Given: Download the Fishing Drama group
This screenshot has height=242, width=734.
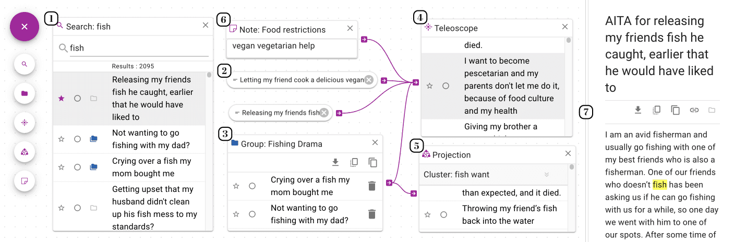Looking at the screenshot, I should 335,162.
